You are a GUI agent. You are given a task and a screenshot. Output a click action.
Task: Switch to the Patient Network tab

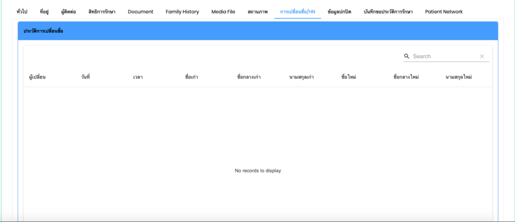click(444, 12)
